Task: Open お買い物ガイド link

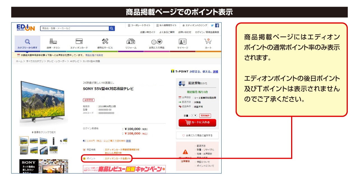Action: (148, 32)
